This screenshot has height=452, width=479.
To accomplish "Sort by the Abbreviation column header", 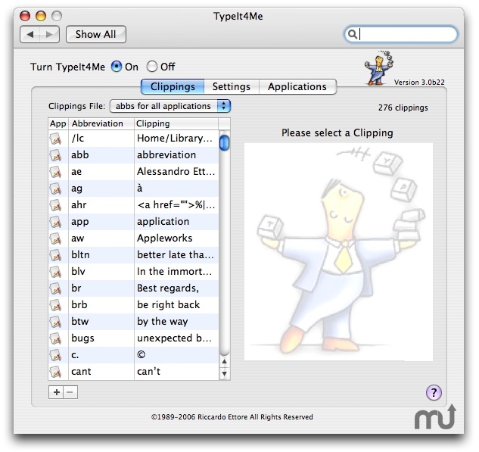I will tap(101, 123).
